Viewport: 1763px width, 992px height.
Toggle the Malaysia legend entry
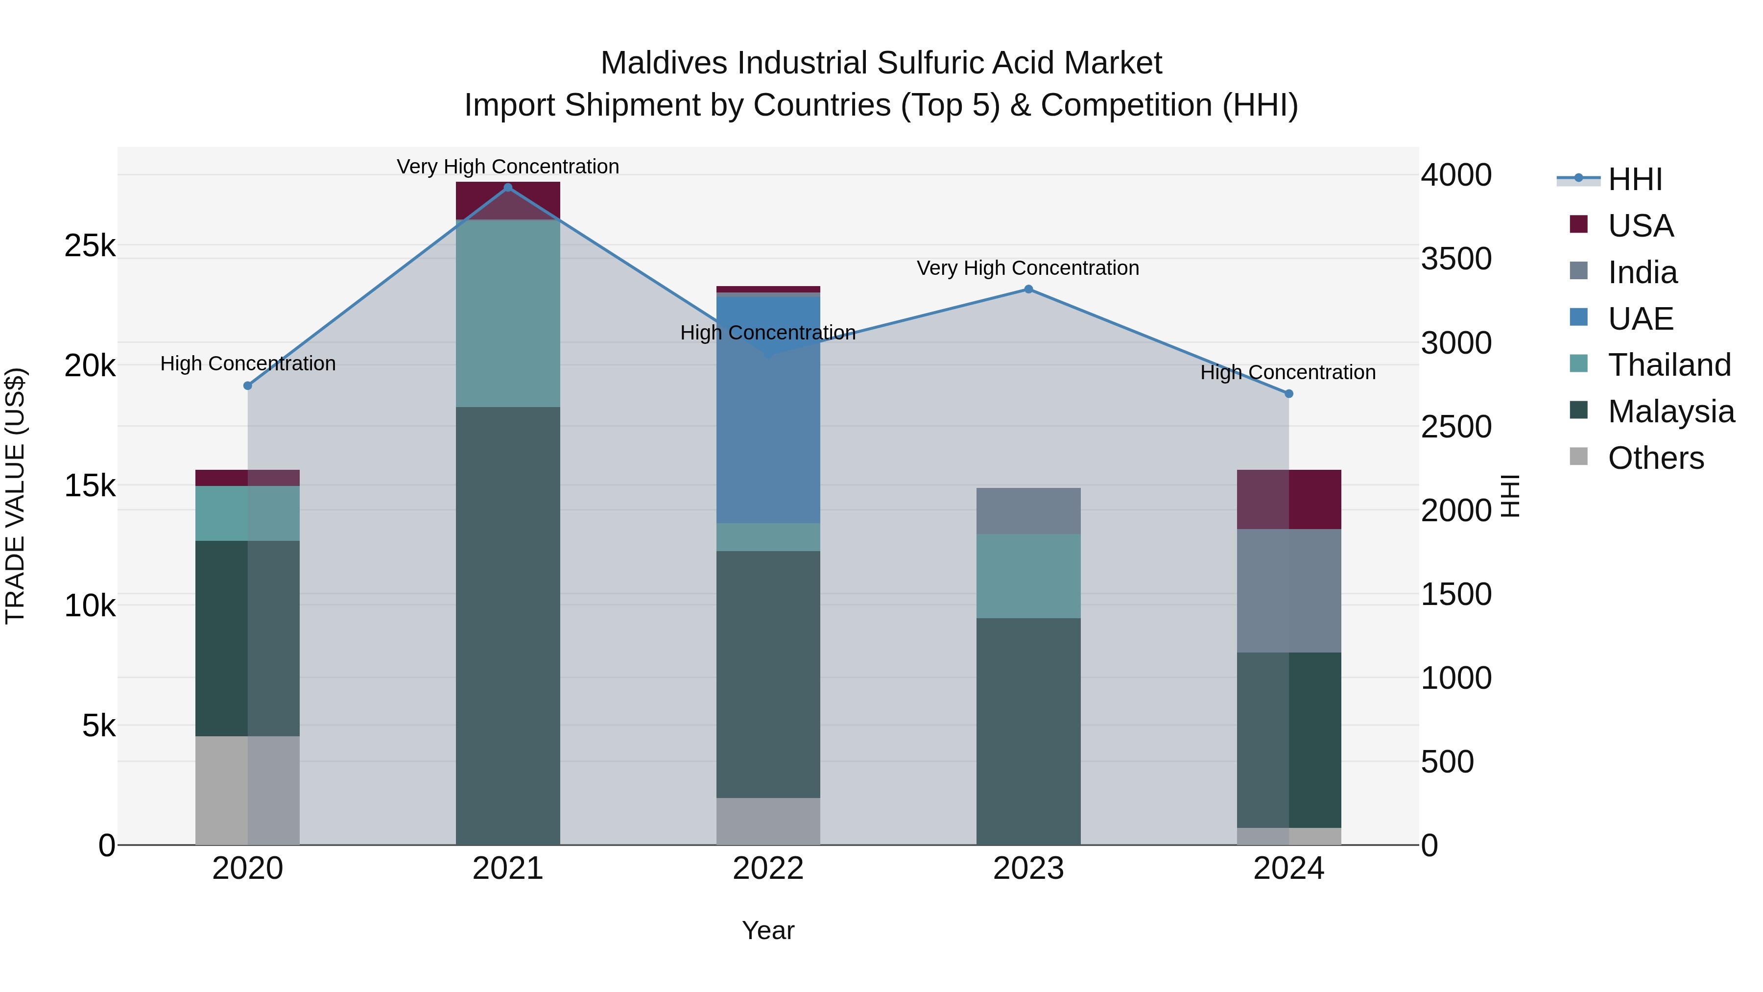pyautogui.click(x=1652, y=411)
